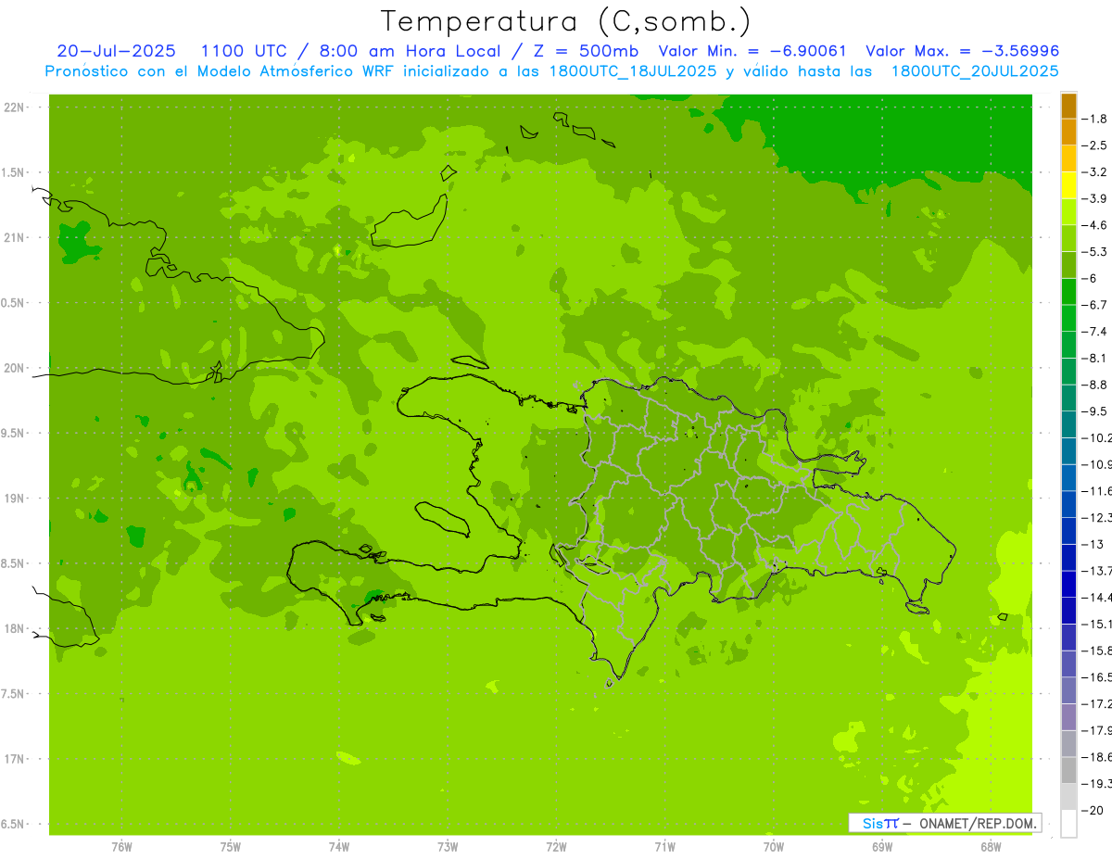Image resolution: width=1112 pixels, height=859 pixels.
Task: Click the "-20" colorbar value
Action: pyautogui.click(x=1093, y=810)
